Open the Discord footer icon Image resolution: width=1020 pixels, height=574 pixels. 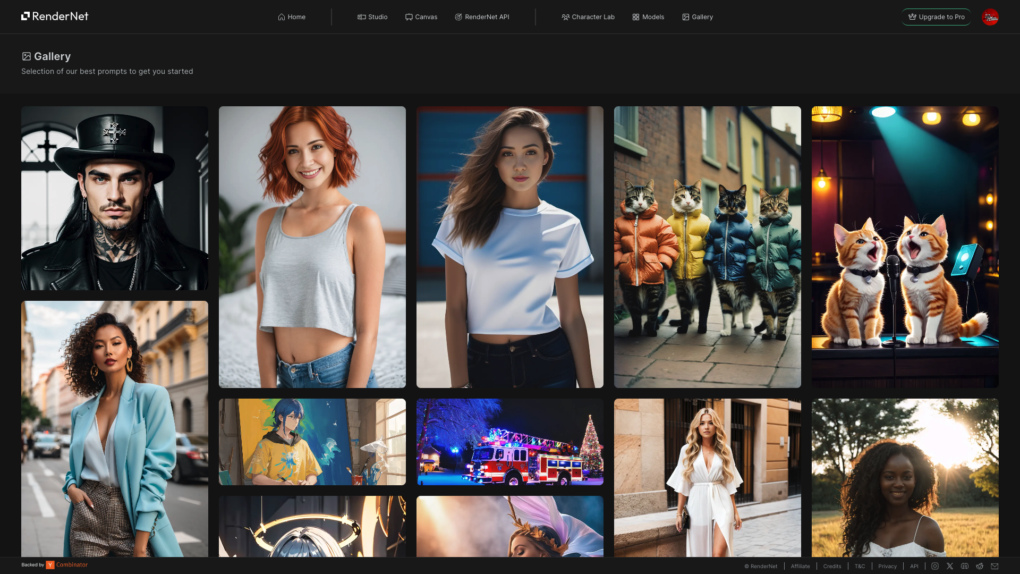click(x=965, y=566)
